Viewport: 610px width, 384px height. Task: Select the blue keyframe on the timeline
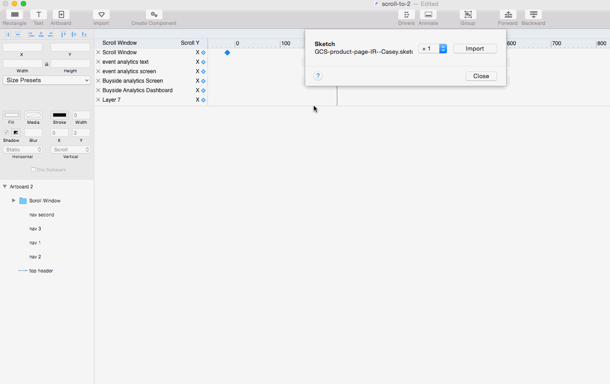tap(227, 53)
